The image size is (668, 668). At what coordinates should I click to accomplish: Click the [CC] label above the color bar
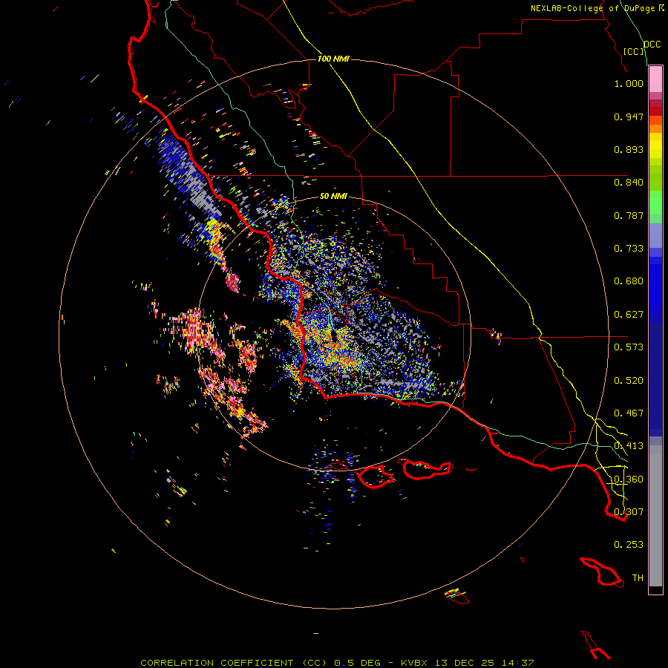click(x=634, y=51)
